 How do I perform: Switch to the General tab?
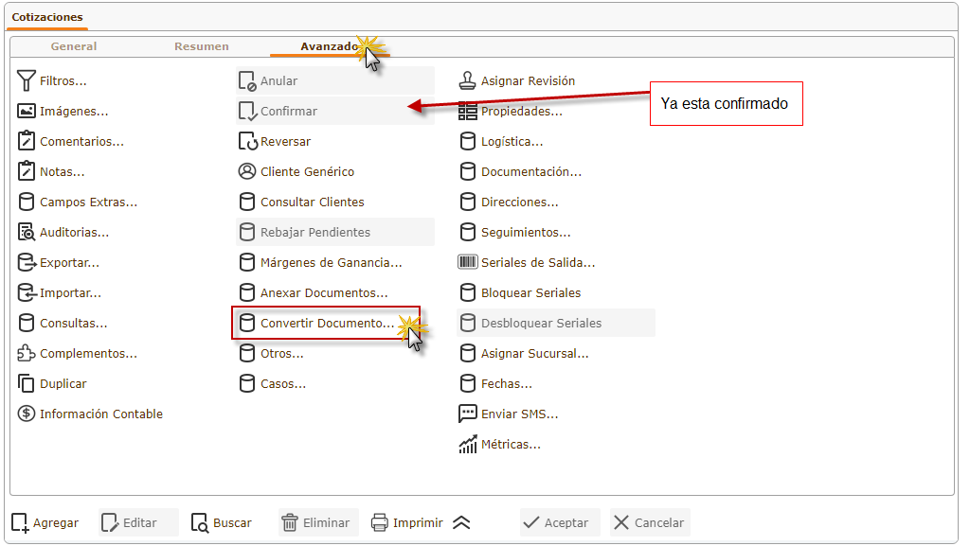[x=74, y=46]
